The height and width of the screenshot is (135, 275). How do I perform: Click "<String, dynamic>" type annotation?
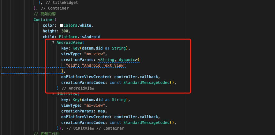[118, 60]
